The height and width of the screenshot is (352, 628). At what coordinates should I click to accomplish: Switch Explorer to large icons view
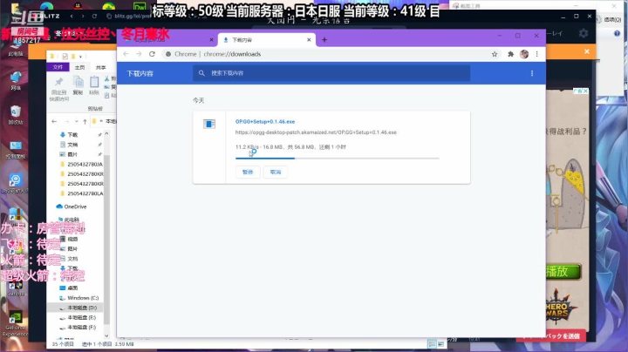(440, 344)
